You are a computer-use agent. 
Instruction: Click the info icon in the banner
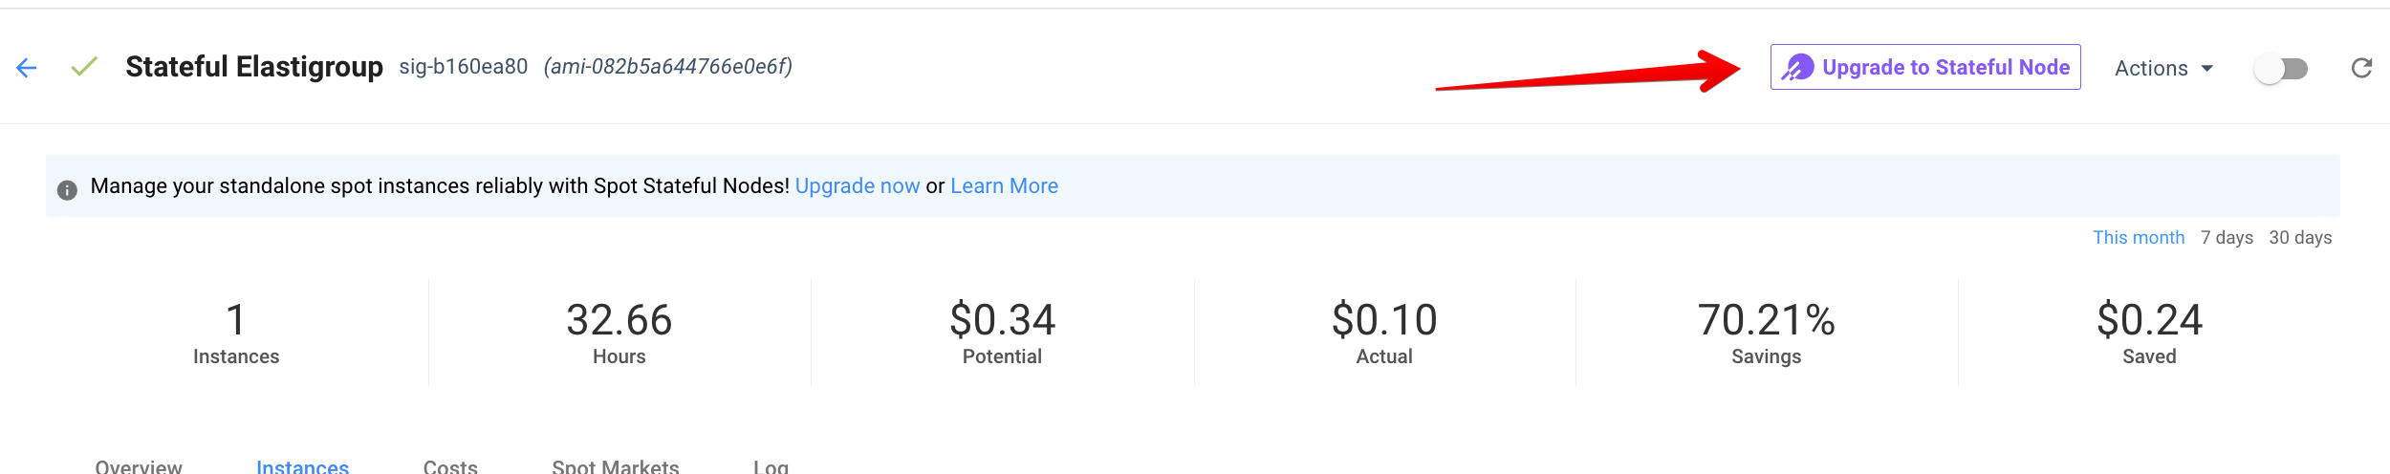[x=67, y=190]
